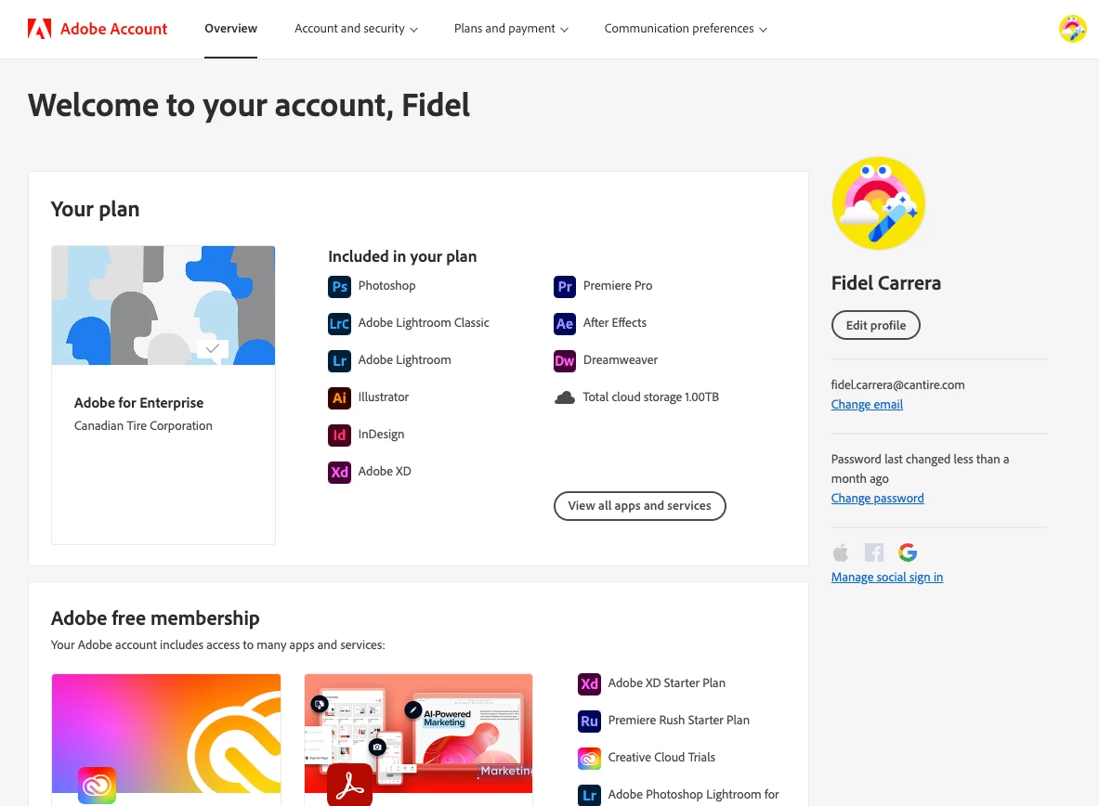The image size is (1099, 806).
Task: Open the profile avatar menu in header
Action: coord(1072,29)
